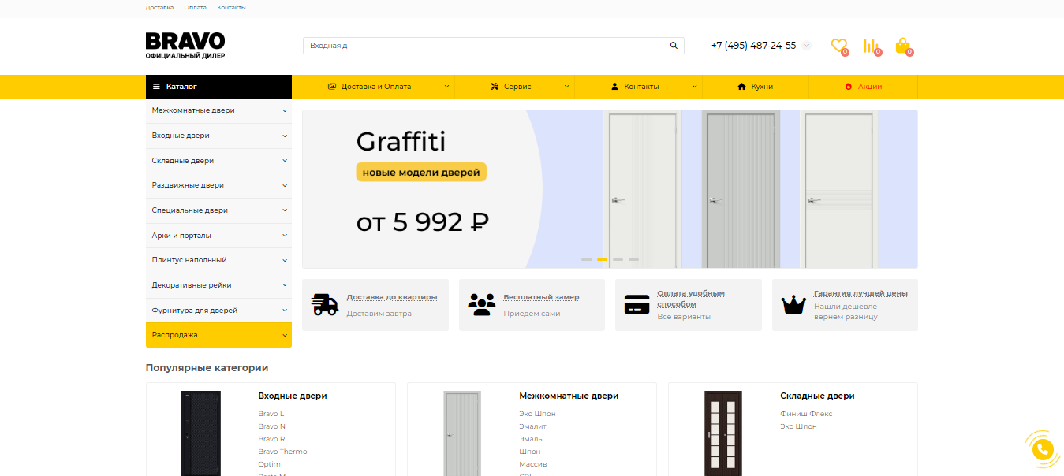The width and height of the screenshot is (1064, 476).
Task: Open the wishlist heart icon
Action: pyautogui.click(x=839, y=46)
